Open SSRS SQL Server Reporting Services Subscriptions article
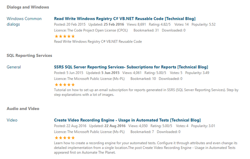250x159 pixels. point(131,67)
